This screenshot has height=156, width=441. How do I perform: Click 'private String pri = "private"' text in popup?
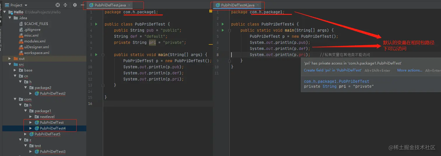339,86
